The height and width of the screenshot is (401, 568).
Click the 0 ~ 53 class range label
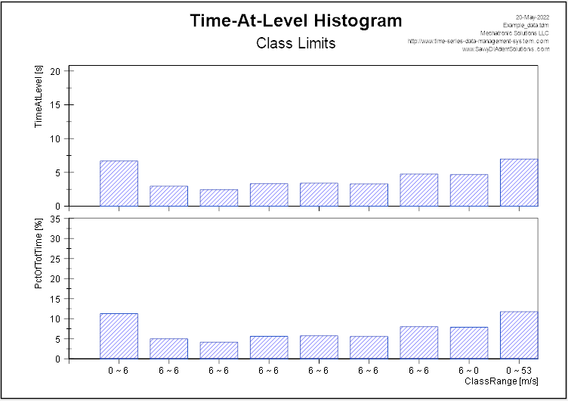519,371
